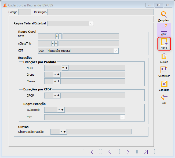Viewport: 175px width, 158px height.
Task: Focus the Código input field
Action: pos(25,12)
